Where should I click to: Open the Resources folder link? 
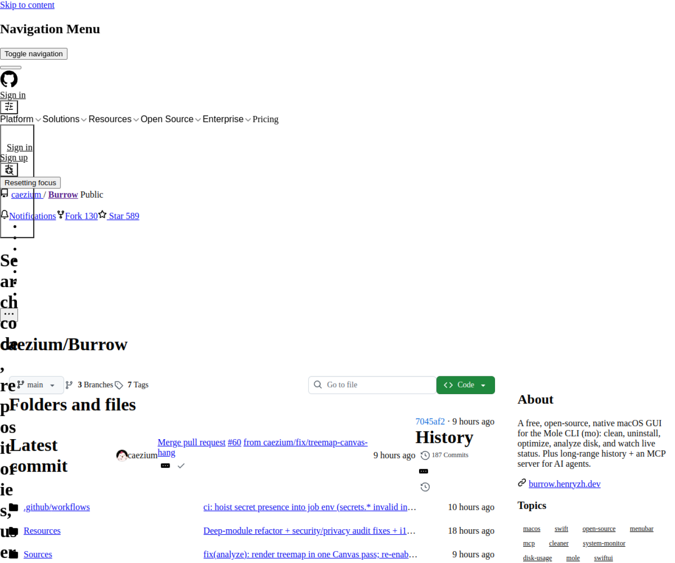(42, 531)
